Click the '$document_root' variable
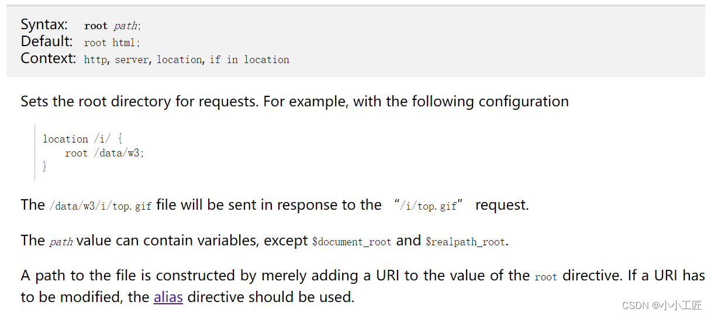The width and height of the screenshot is (711, 316). click(351, 242)
